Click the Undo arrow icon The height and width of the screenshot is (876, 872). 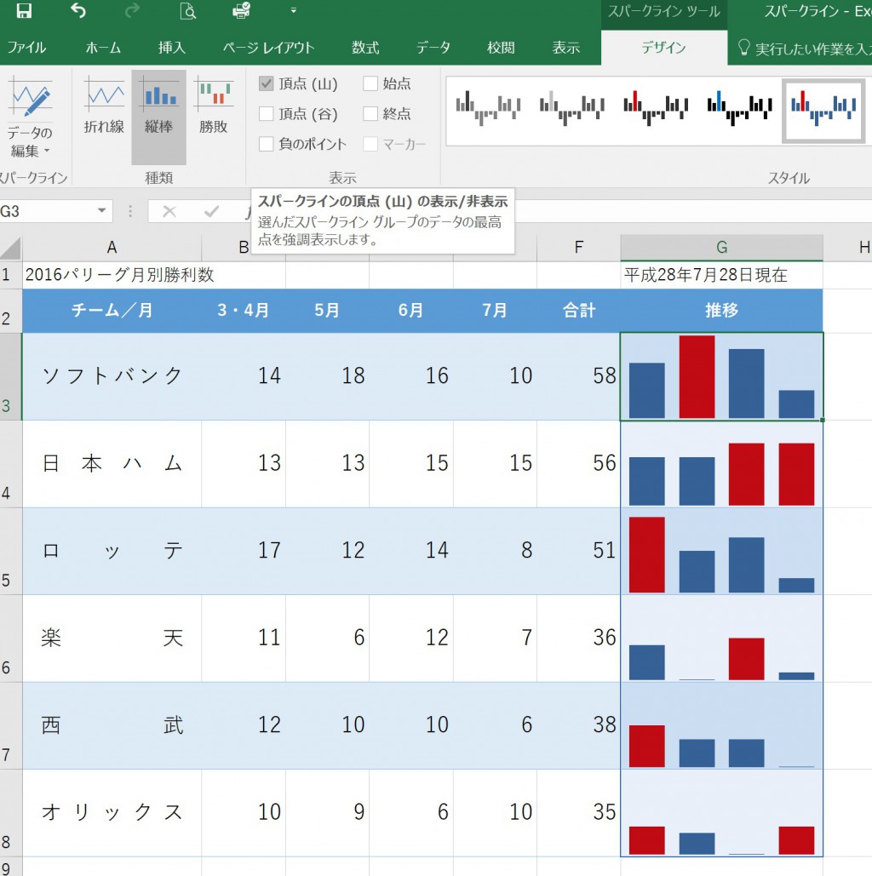click(x=78, y=10)
